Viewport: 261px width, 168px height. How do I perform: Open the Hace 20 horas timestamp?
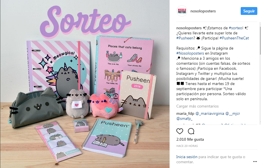(x=187, y=146)
